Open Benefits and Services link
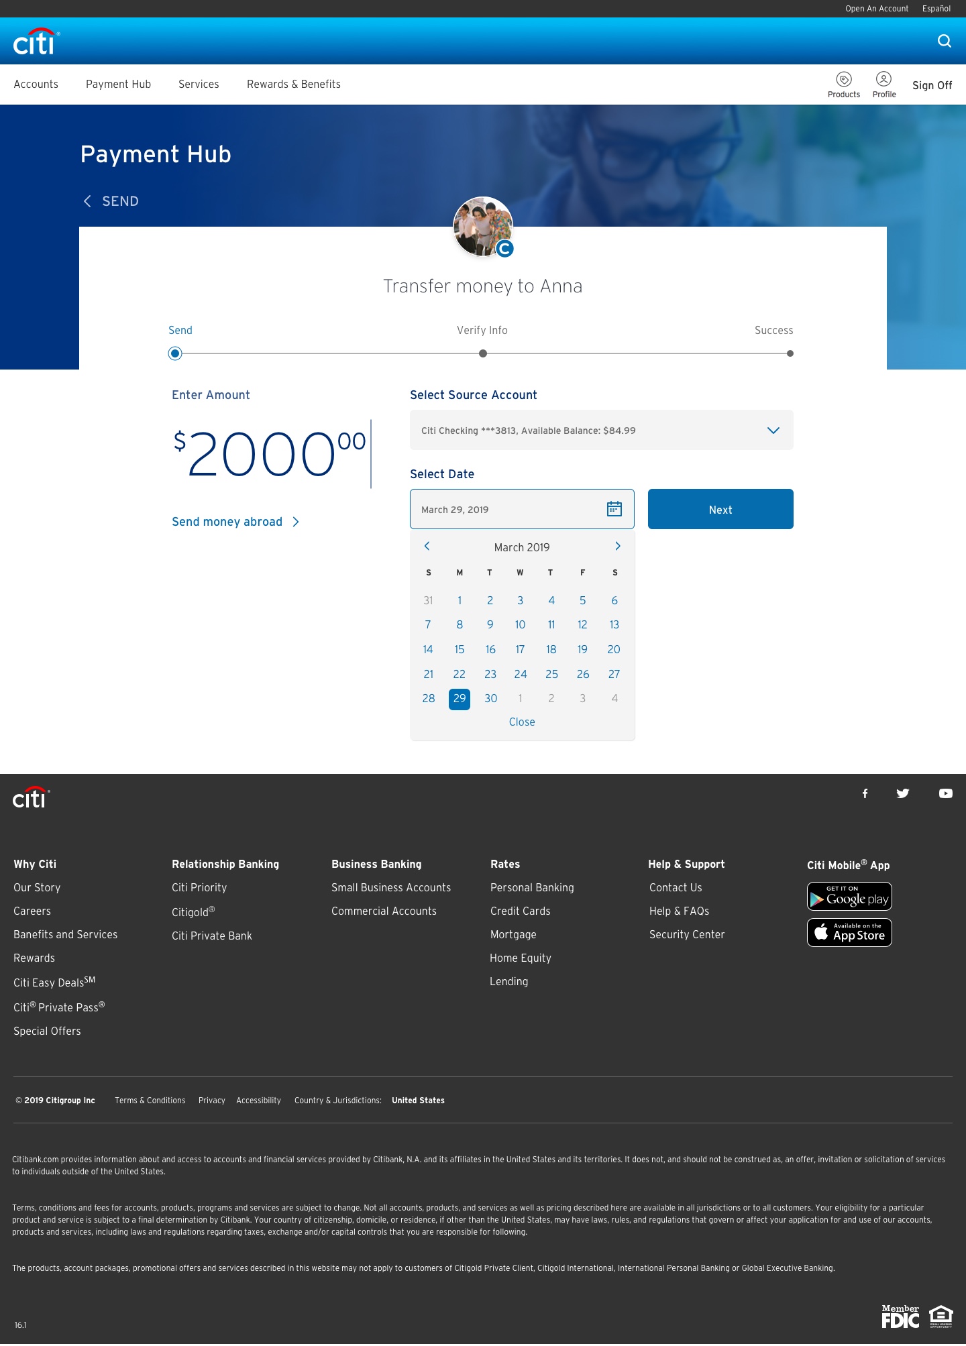The image size is (966, 1346). [65, 935]
